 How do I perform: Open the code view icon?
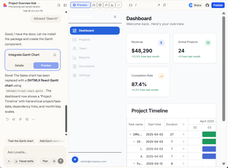[x=106, y=5]
